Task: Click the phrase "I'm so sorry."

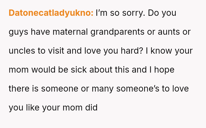Action: 120,13
